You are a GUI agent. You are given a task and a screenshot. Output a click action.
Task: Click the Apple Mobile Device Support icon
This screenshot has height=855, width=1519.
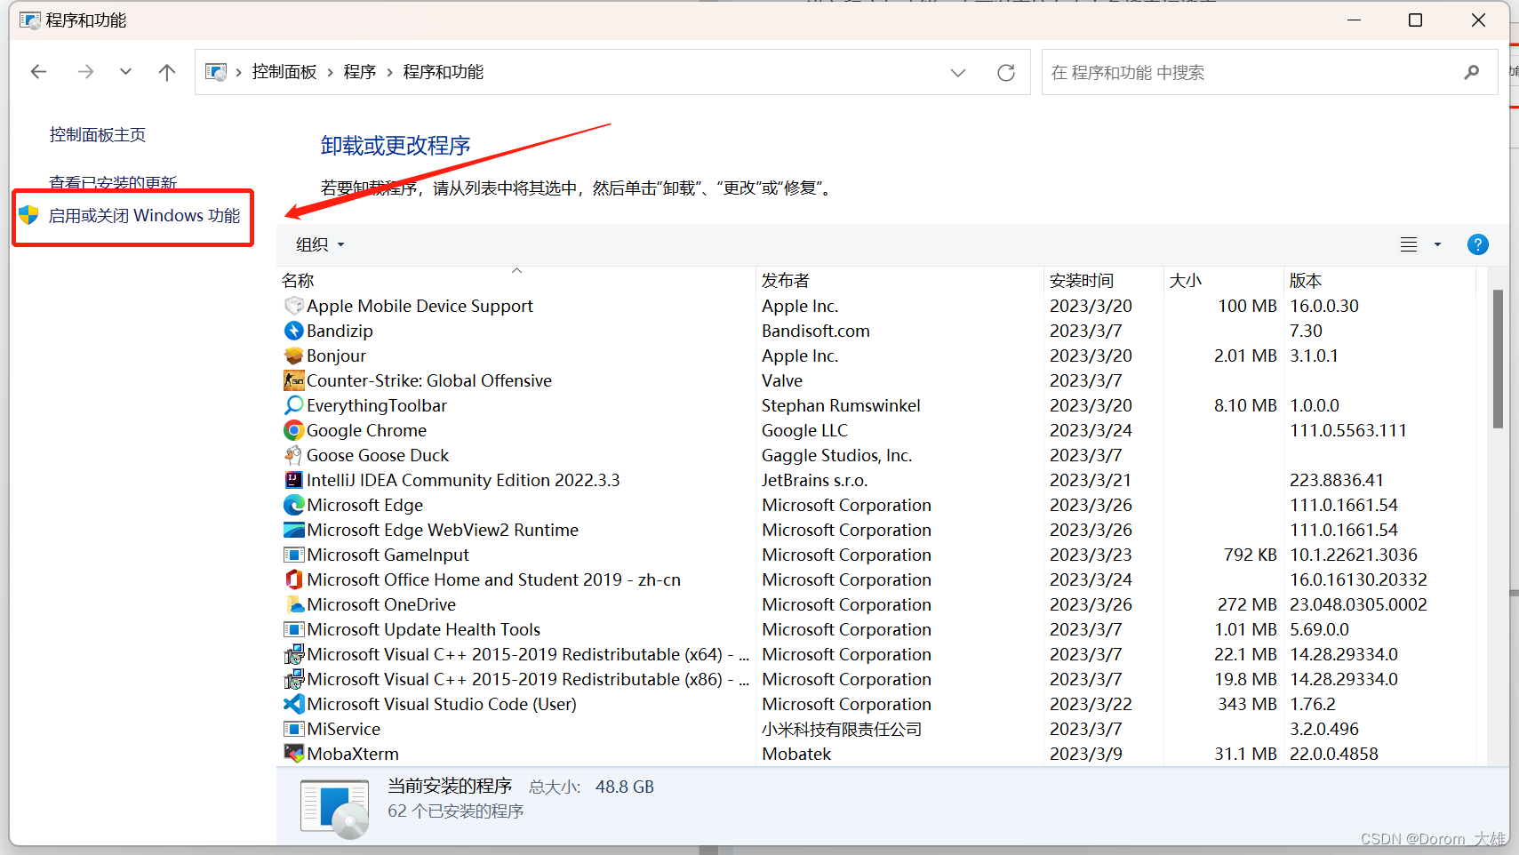(293, 306)
